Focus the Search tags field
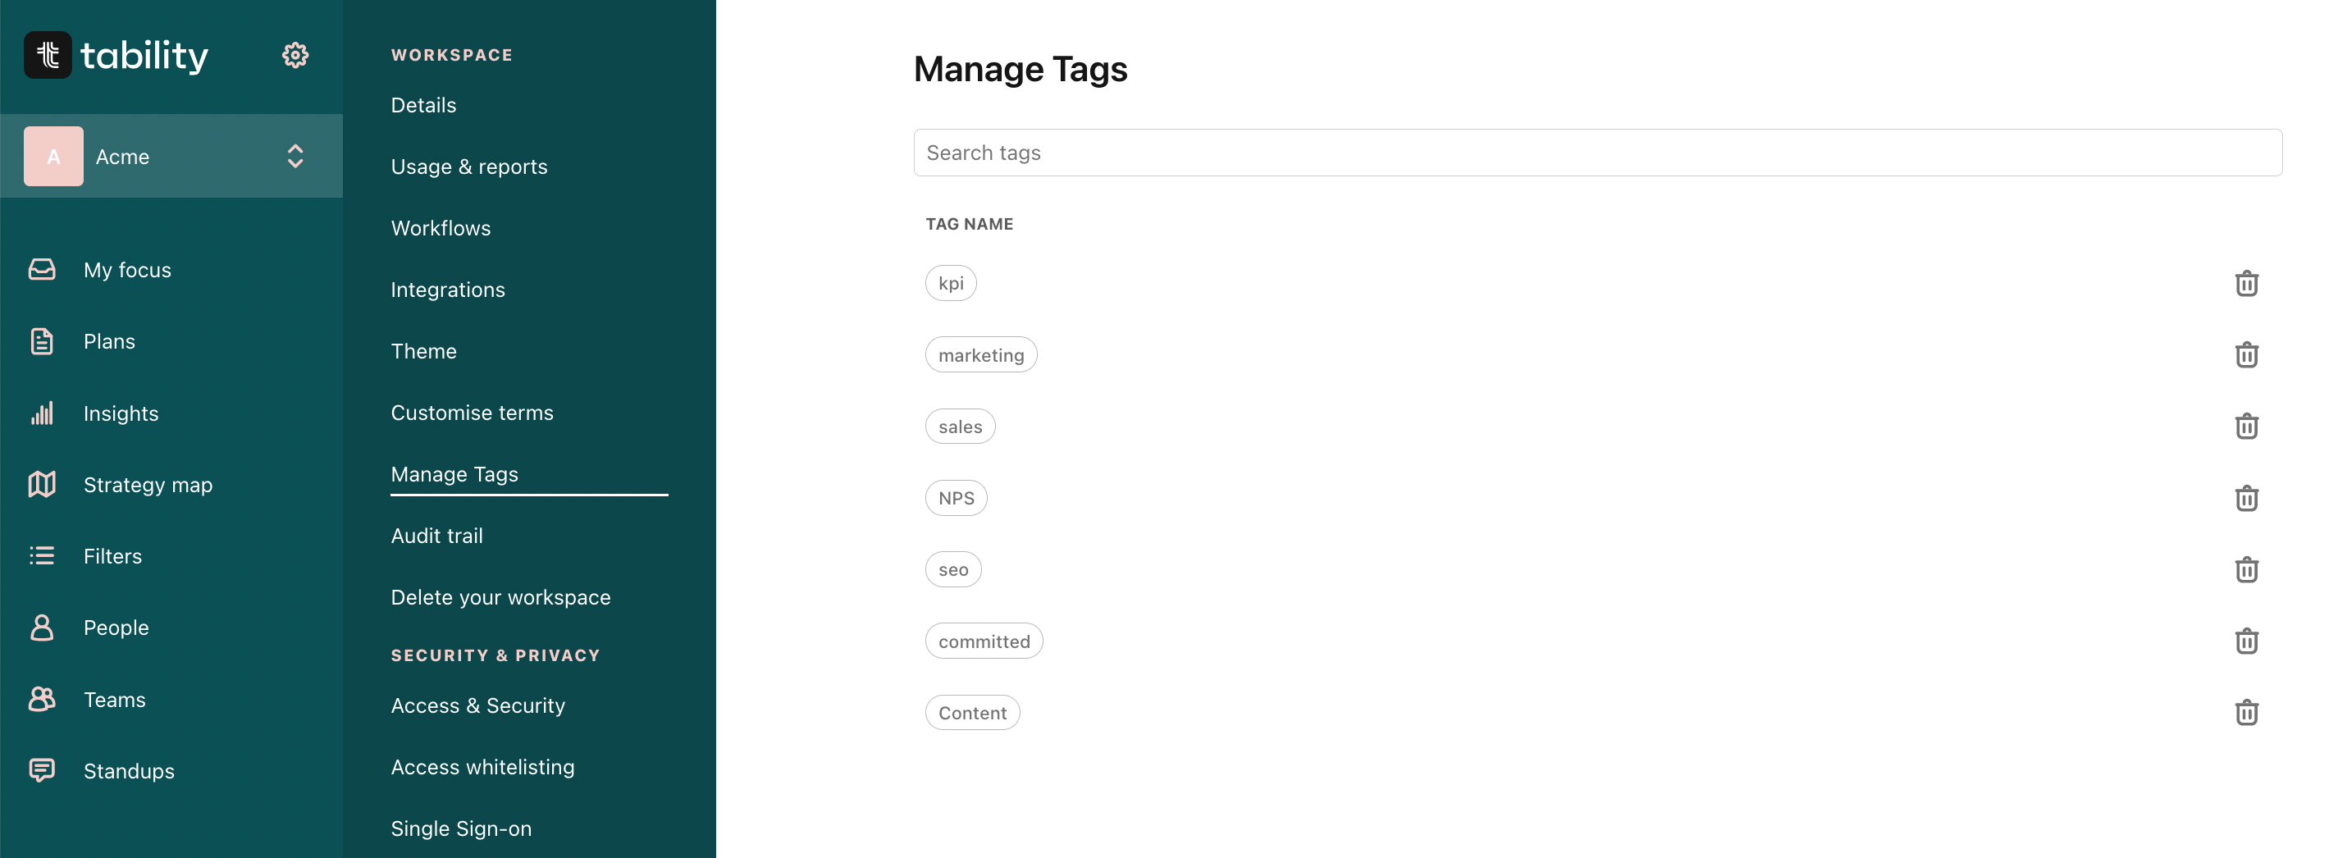Image resolution: width=2338 pixels, height=858 pixels. coord(1597,153)
